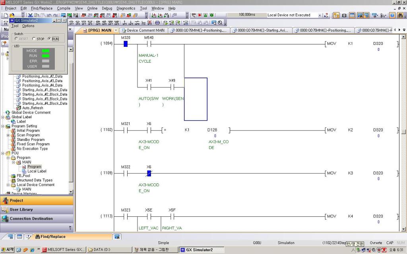Click the red play simulation icon
This screenshot has height=254, width=407.
(200, 15)
